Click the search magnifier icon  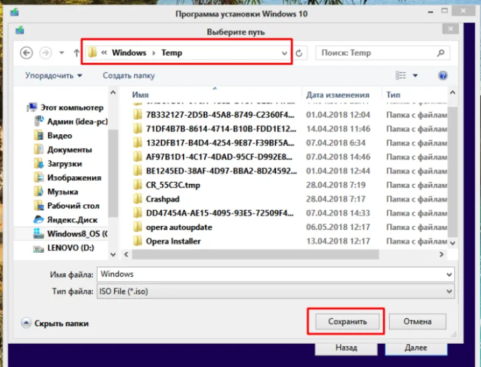pyautogui.click(x=441, y=53)
